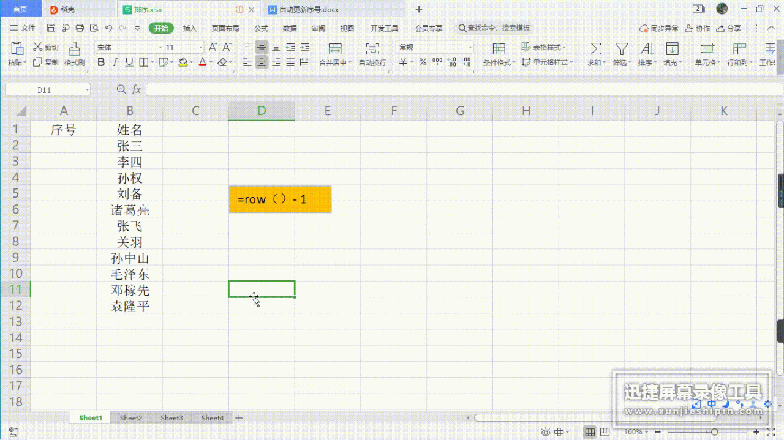The image size is (784, 440).
Task: Increase font size with the A+ icon
Action: click(213, 47)
